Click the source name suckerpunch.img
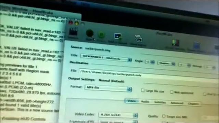This screenshot has height=123, width=219. pos(98,49)
